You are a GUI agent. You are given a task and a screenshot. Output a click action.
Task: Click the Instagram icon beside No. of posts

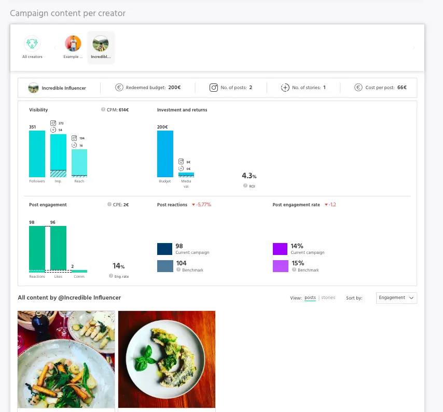[x=213, y=88]
